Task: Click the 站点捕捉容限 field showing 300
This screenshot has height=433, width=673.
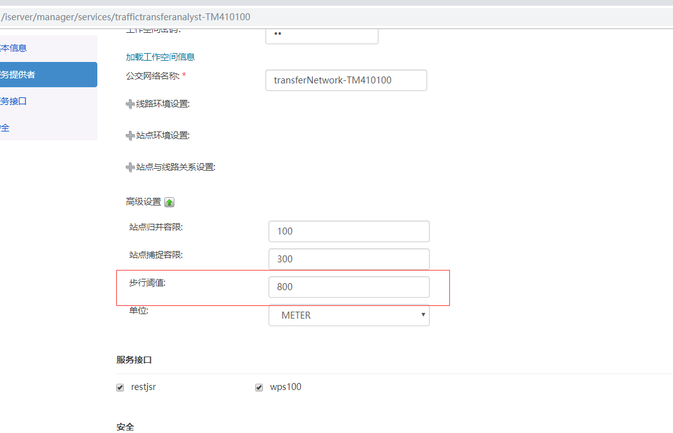Action: (x=349, y=259)
